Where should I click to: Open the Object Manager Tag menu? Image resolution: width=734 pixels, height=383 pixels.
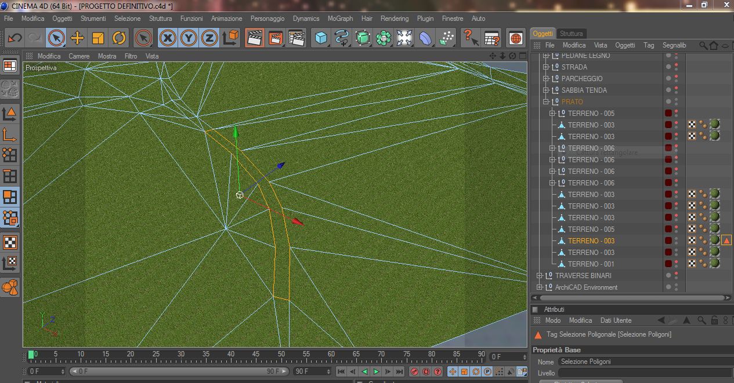[649, 45]
